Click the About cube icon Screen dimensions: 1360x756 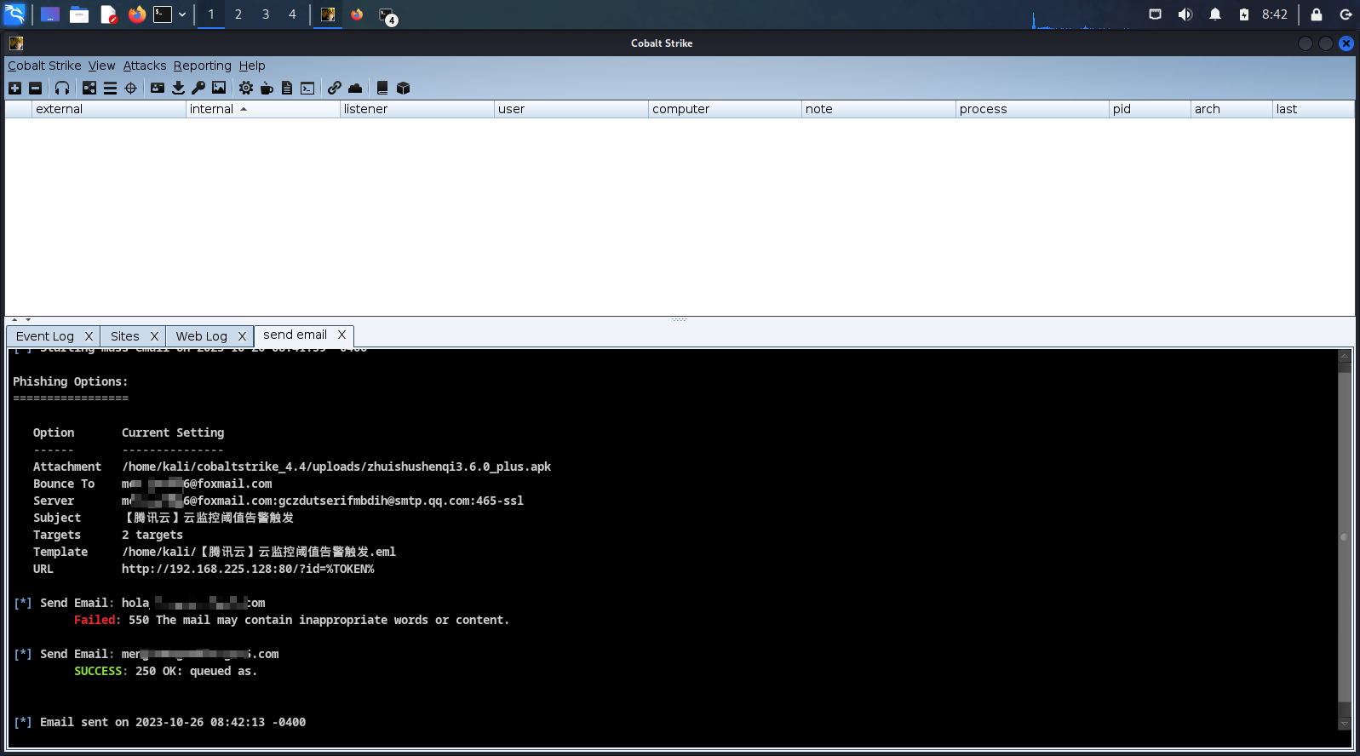pyautogui.click(x=404, y=88)
